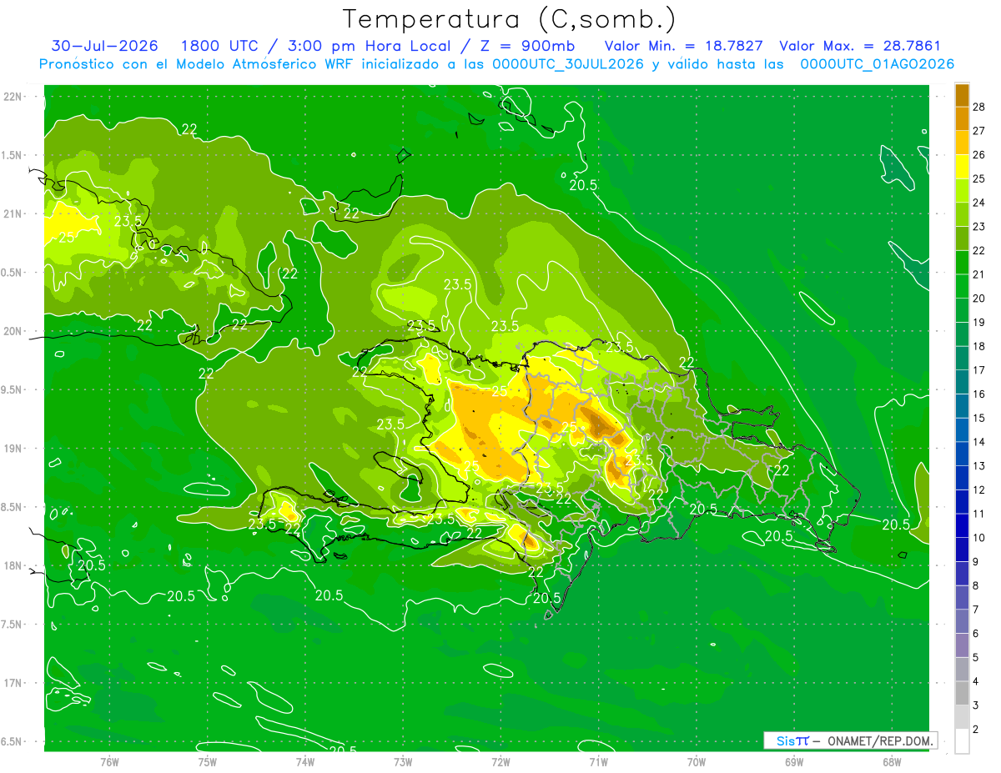Click the yellow colorbar swatch between 25 and 26
Viewport: 1001px width, 773px height.
(x=962, y=167)
